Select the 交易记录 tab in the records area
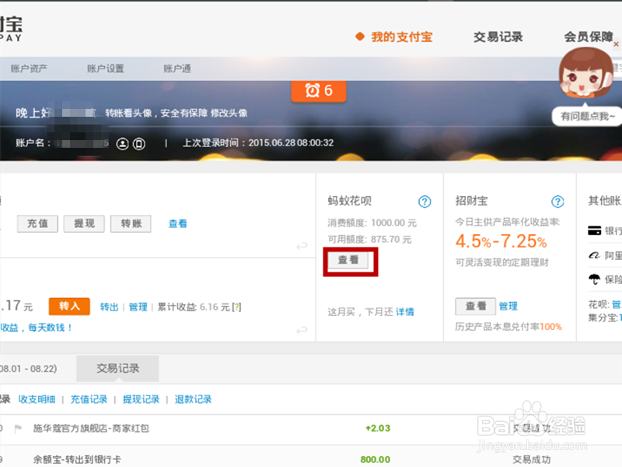Viewport: 622px width, 467px height. tap(118, 368)
